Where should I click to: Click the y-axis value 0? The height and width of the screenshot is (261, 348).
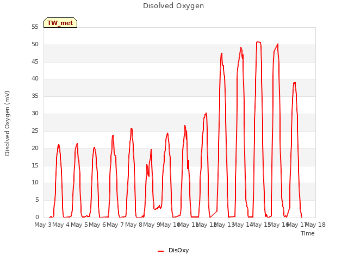37,217
